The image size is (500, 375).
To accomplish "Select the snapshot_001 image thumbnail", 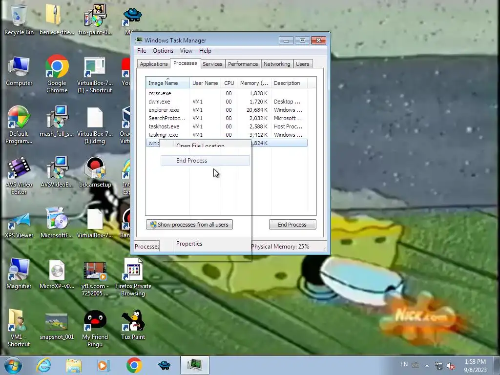I will tap(57, 327).
